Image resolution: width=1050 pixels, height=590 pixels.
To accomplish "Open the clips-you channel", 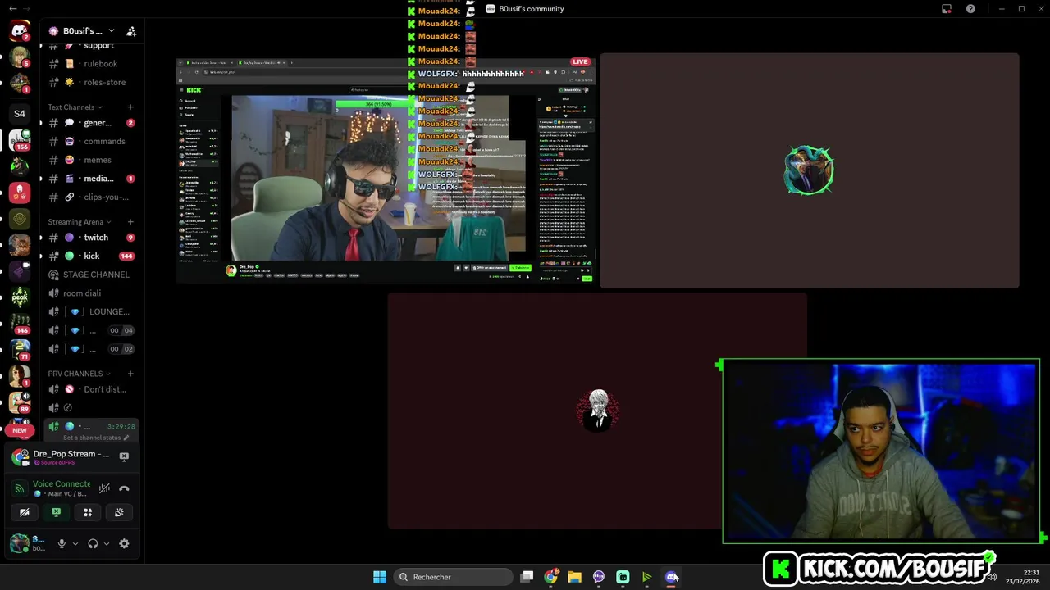I will pyautogui.click(x=91, y=197).
